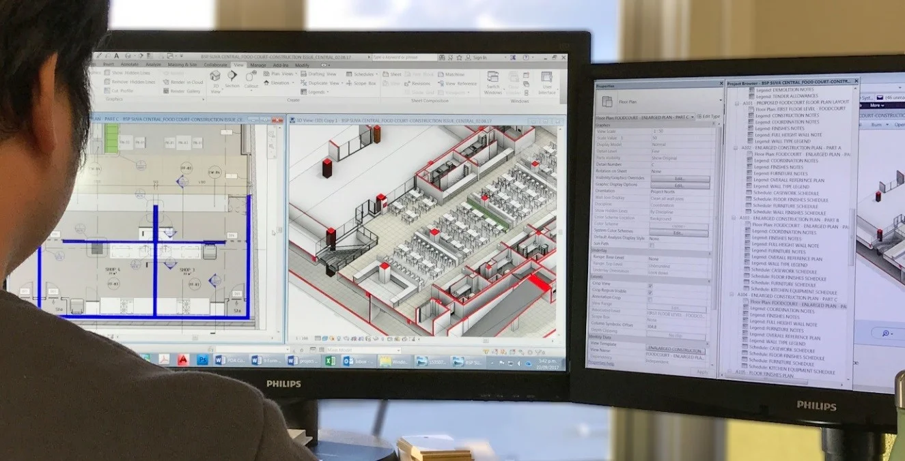This screenshot has height=461, width=905.
Task: Collapse the A102 Enlarged Construction Plan Part A node
Action: coord(736,147)
